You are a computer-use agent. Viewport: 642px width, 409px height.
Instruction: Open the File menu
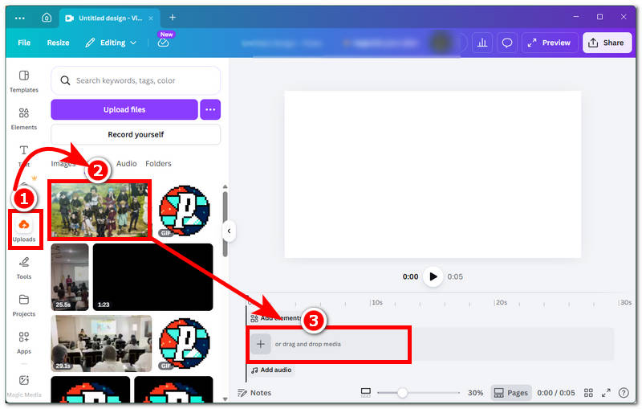click(x=24, y=43)
